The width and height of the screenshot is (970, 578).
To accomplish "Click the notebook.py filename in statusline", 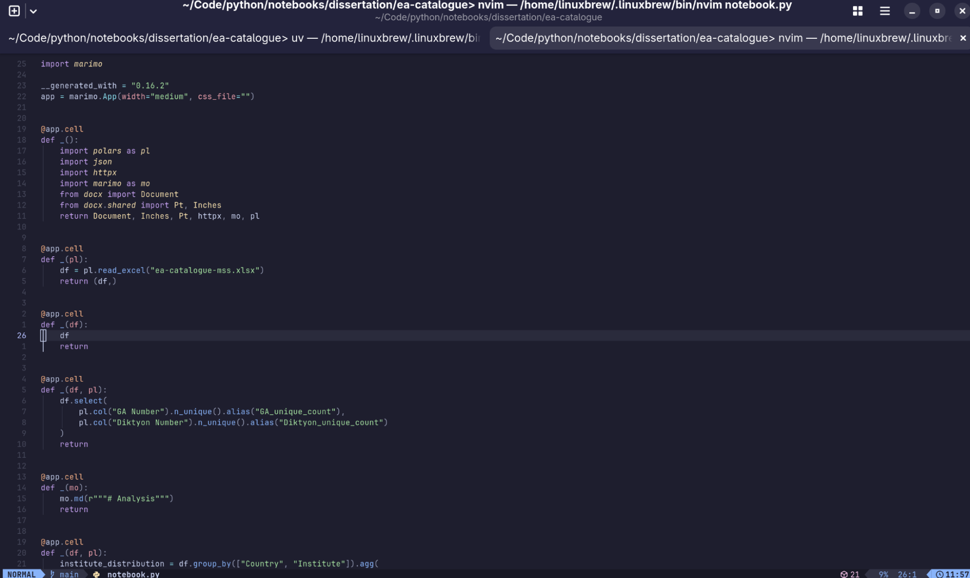I will pos(133,574).
